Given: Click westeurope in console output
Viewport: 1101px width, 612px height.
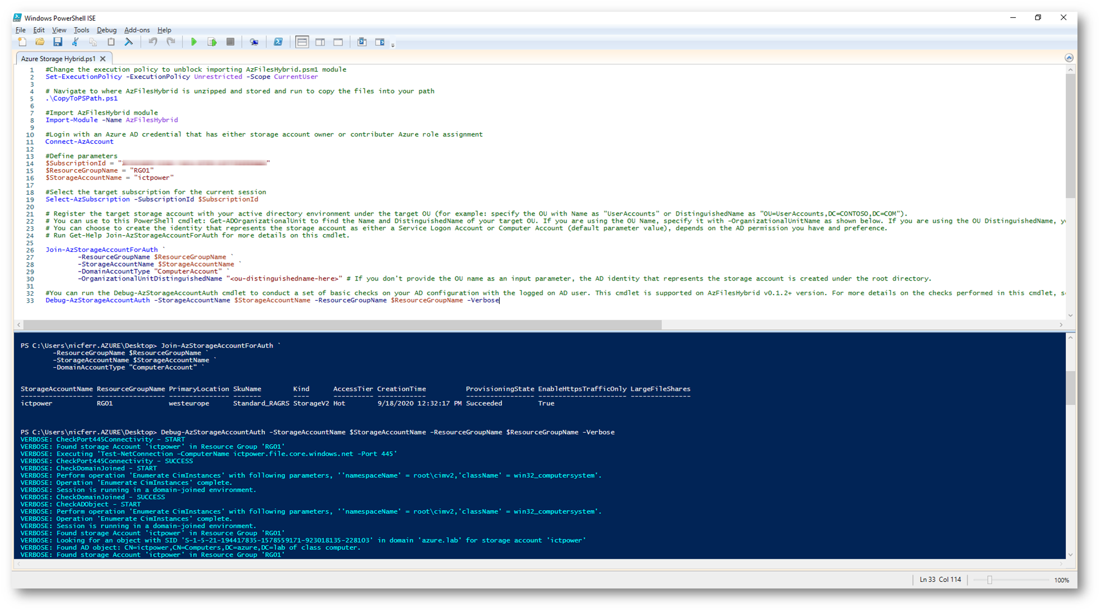Looking at the screenshot, I should [x=189, y=403].
